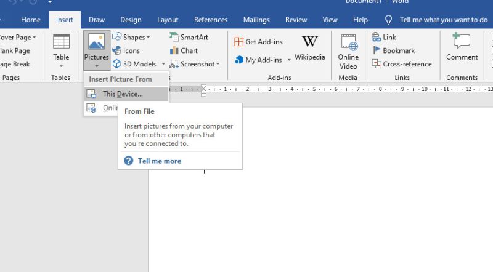Open the Shapes gallery
493x272 pixels.
pos(131,37)
